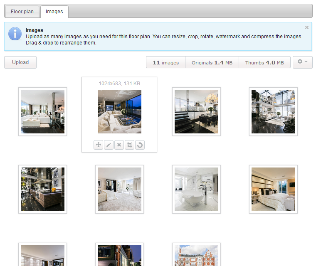Click the Upload button
This screenshot has width=316, height=266.
tap(20, 62)
